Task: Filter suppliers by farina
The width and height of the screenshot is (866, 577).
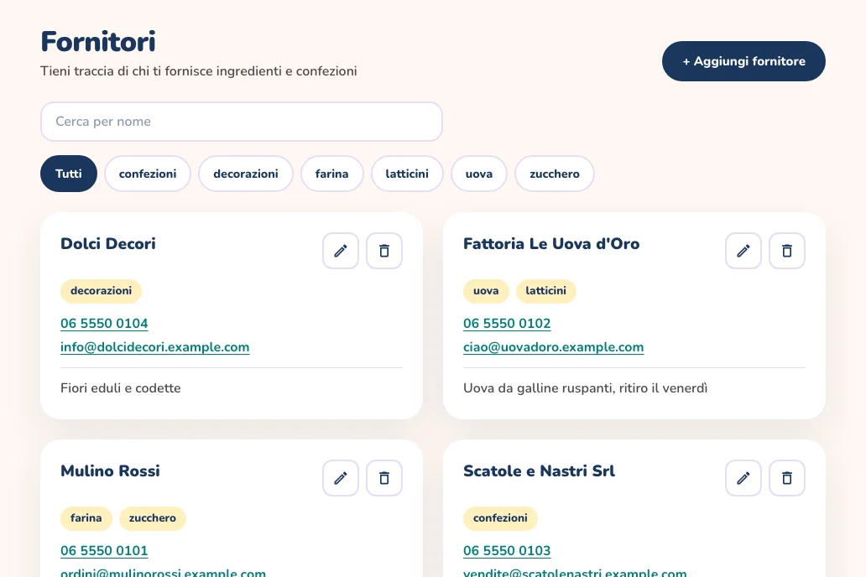Action: point(332,174)
